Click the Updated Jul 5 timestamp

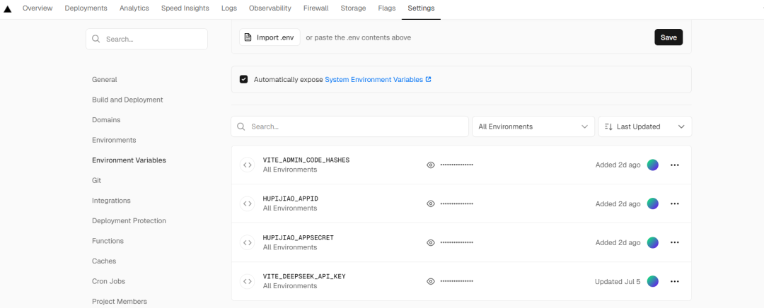[x=618, y=281]
